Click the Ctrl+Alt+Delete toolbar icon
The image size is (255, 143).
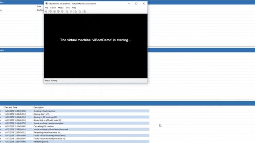point(46,12)
